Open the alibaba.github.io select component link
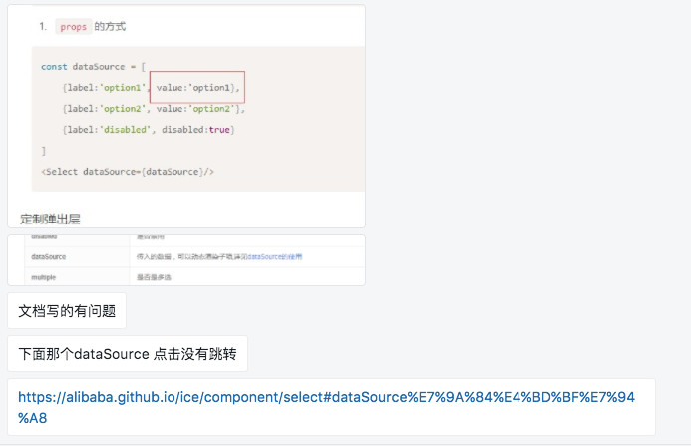This screenshot has width=691, height=446. tap(326, 407)
